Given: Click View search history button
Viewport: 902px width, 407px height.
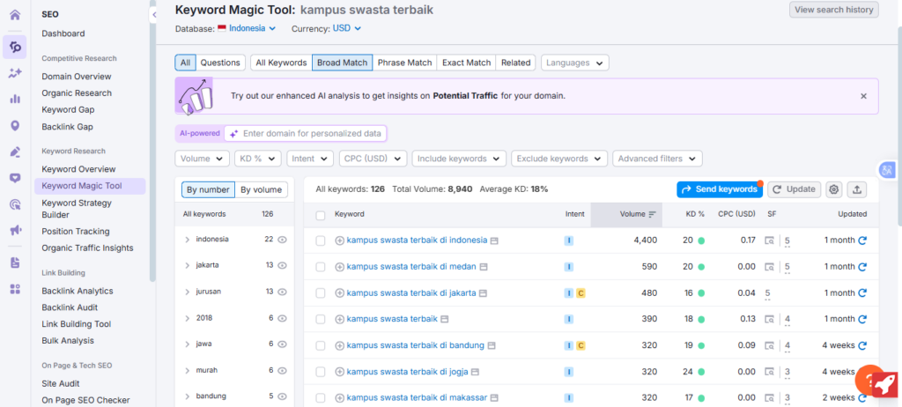Looking at the screenshot, I should point(833,10).
